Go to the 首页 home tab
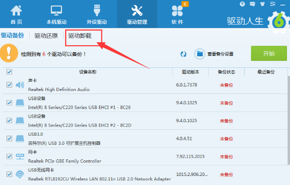The image size is (290, 185). coord(16,15)
